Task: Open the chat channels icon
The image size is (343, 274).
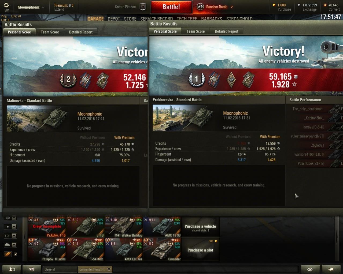Action: (x=32, y=269)
